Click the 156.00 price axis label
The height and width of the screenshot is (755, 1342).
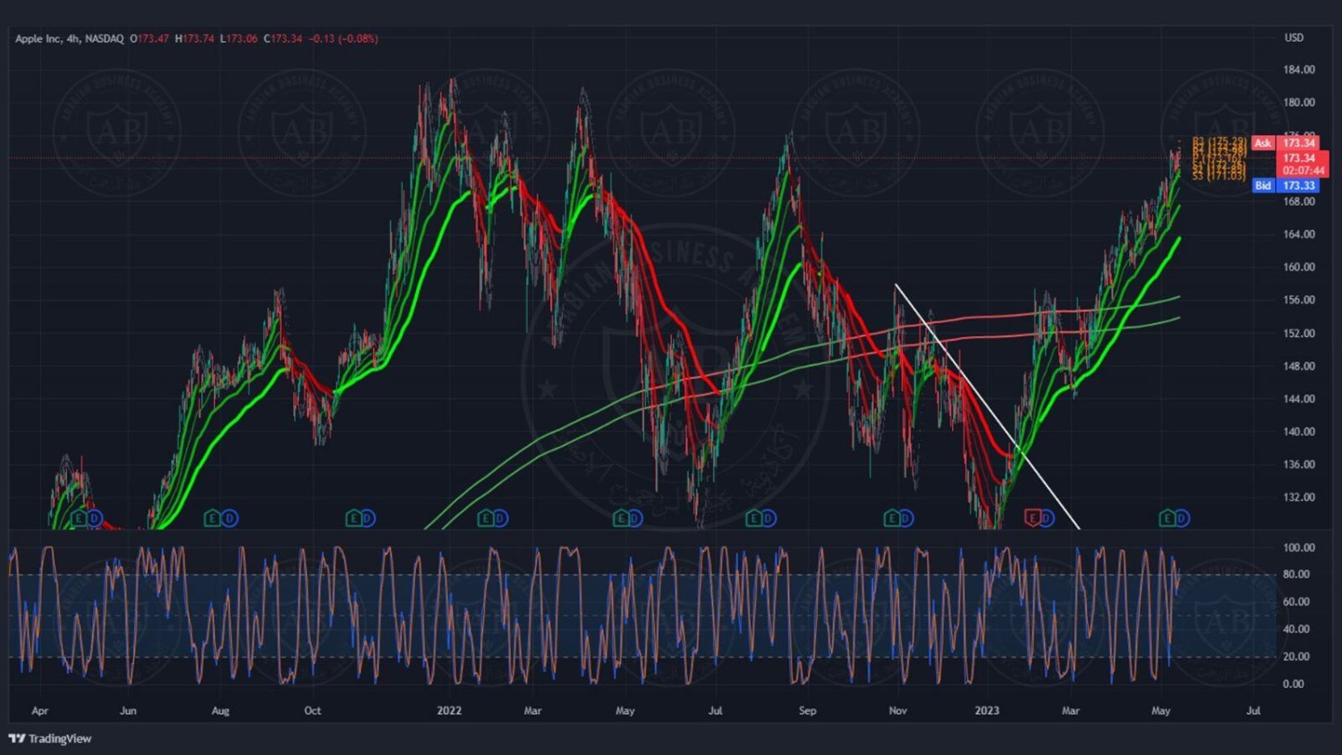click(1299, 300)
